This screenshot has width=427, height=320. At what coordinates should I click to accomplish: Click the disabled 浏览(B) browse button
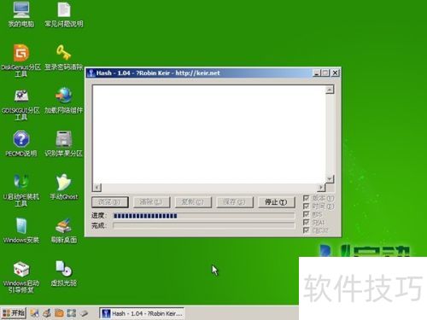110,202
